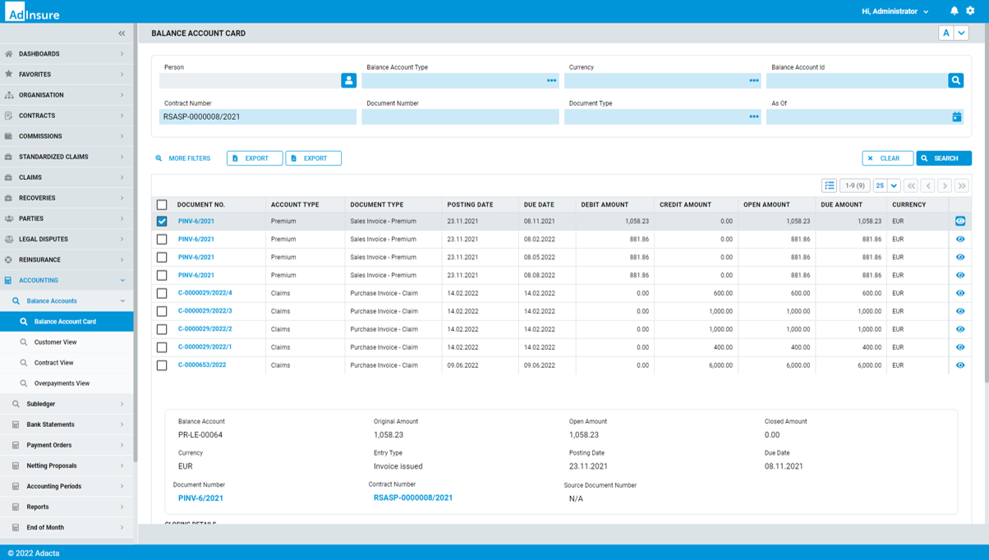This screenshot has height=560, width=989.
Task: Open settings gear in top bar
Action: click(970, 11)
